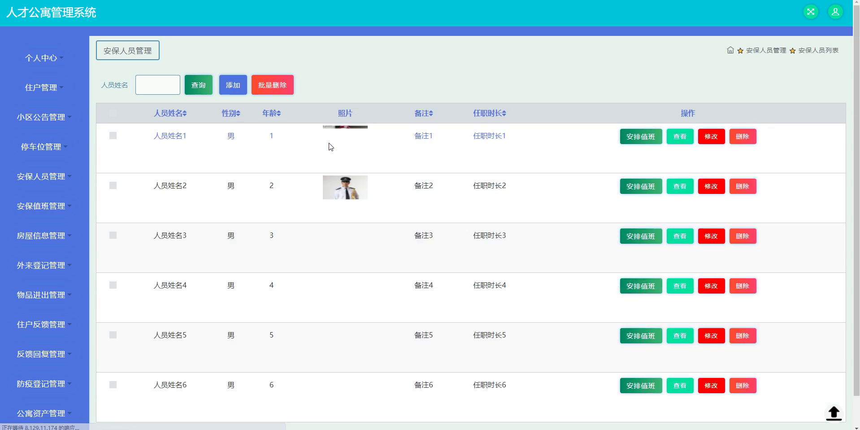Click the back-to-top arrow icon

[834, 413]
